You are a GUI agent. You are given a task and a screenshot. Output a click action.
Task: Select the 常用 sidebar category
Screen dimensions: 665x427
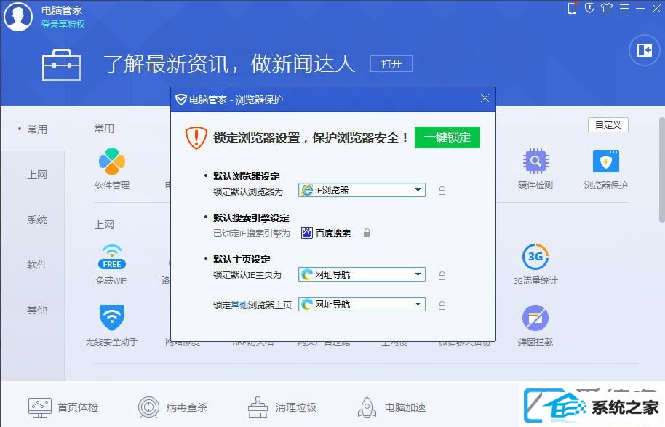(x=37, y=129)
